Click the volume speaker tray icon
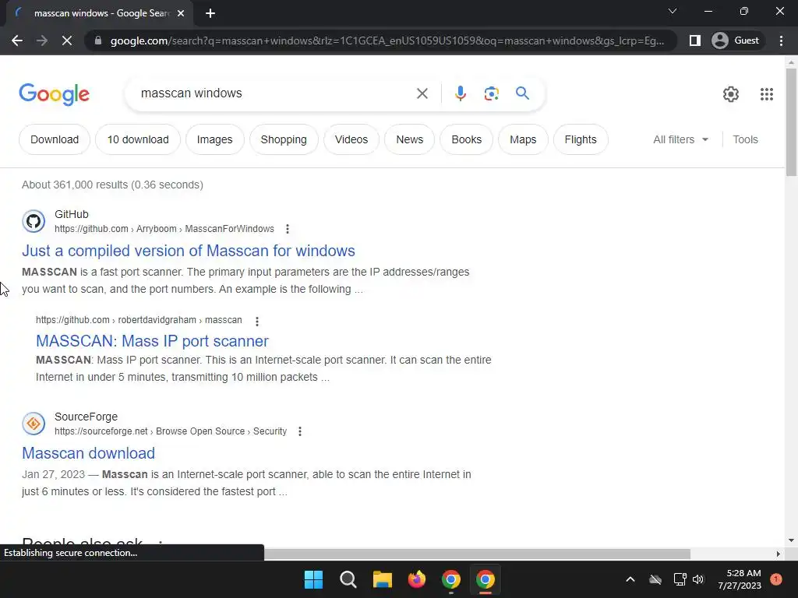 [697, 579]
